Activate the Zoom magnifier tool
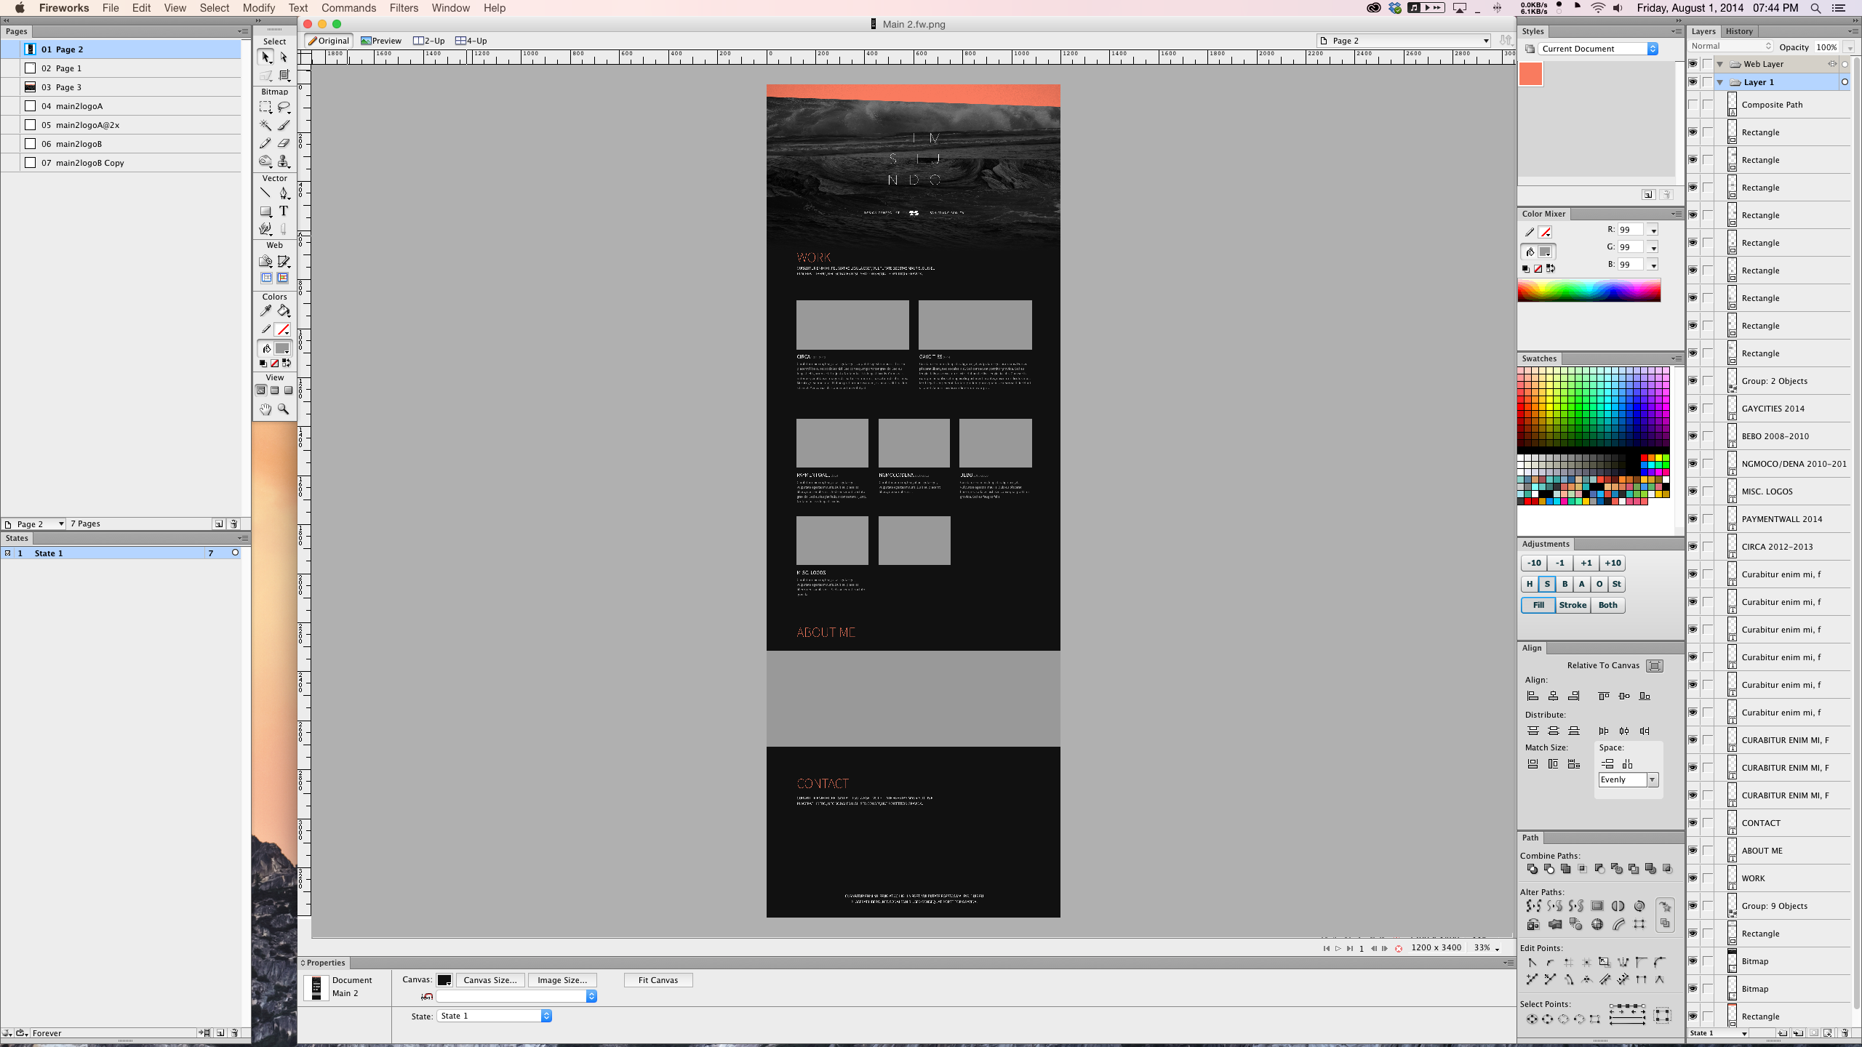 [284, 409]
